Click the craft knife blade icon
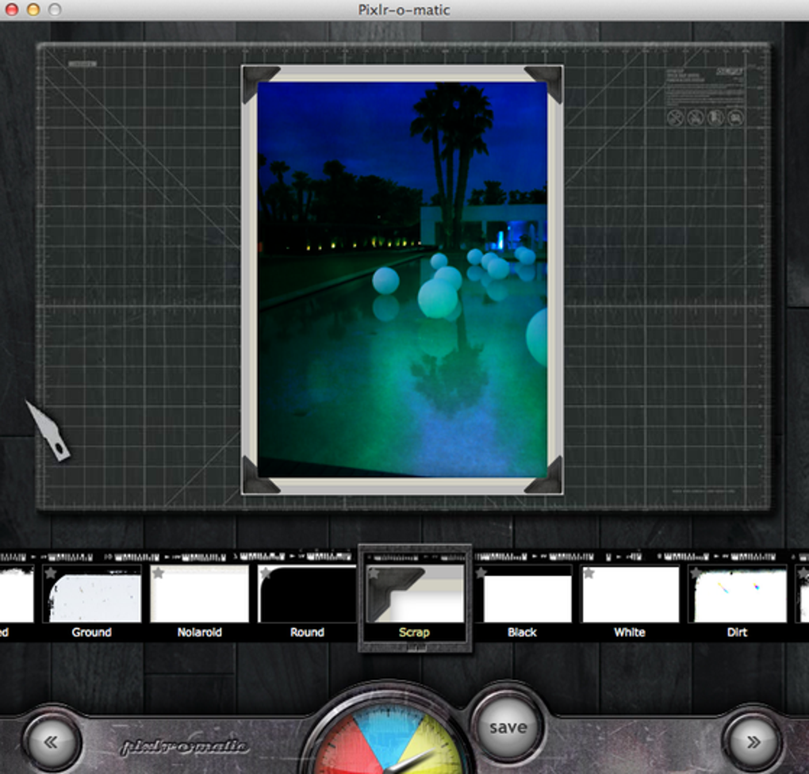This screenshot has height=774, width=809. 48,431
